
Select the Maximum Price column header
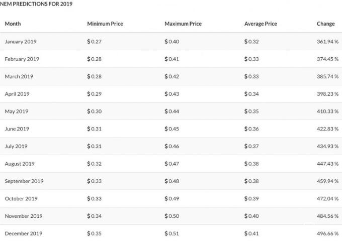(x=183, y=24)
